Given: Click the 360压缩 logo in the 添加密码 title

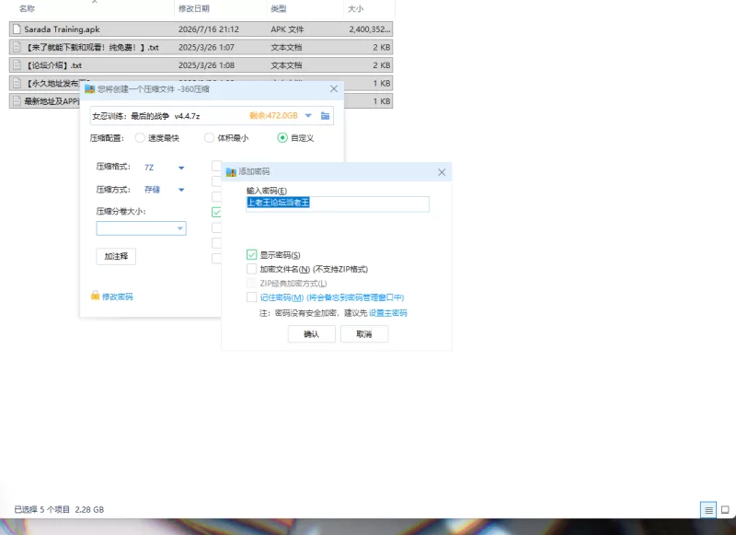Looking at the screenshot, I should click(x=231, y=172).
